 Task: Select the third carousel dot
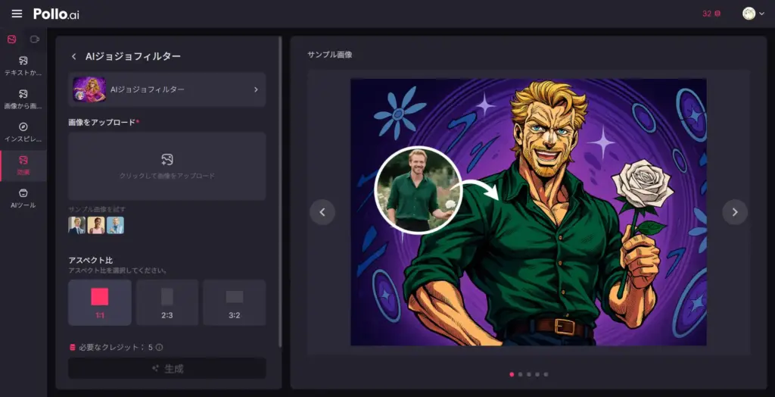[529, 374]
